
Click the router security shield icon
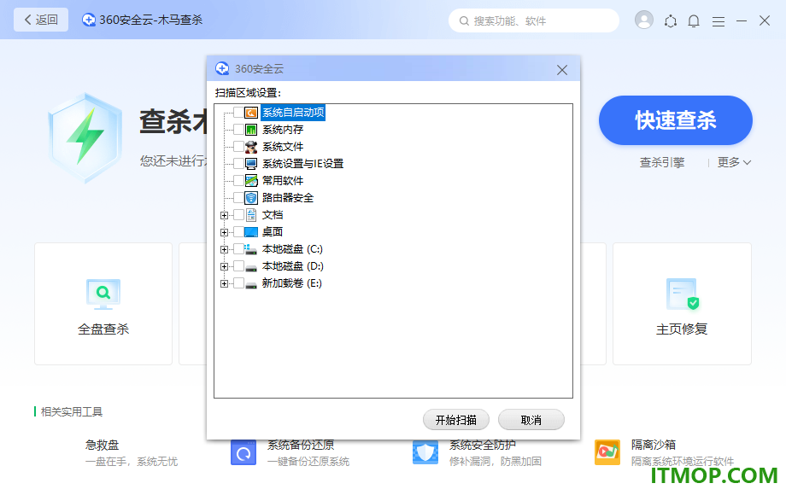251,198
